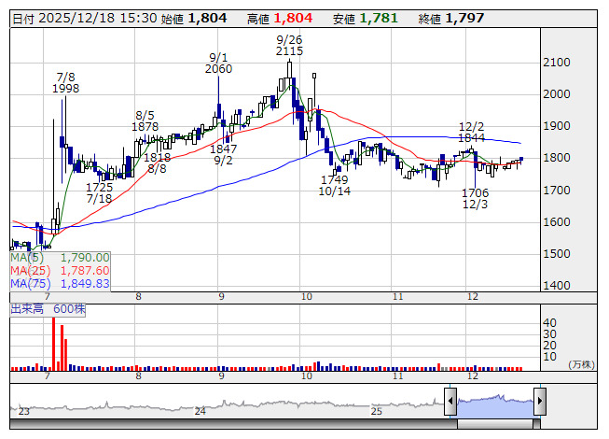
Task: Click the (万株) volume unit label
Action: tap(581, 364)
